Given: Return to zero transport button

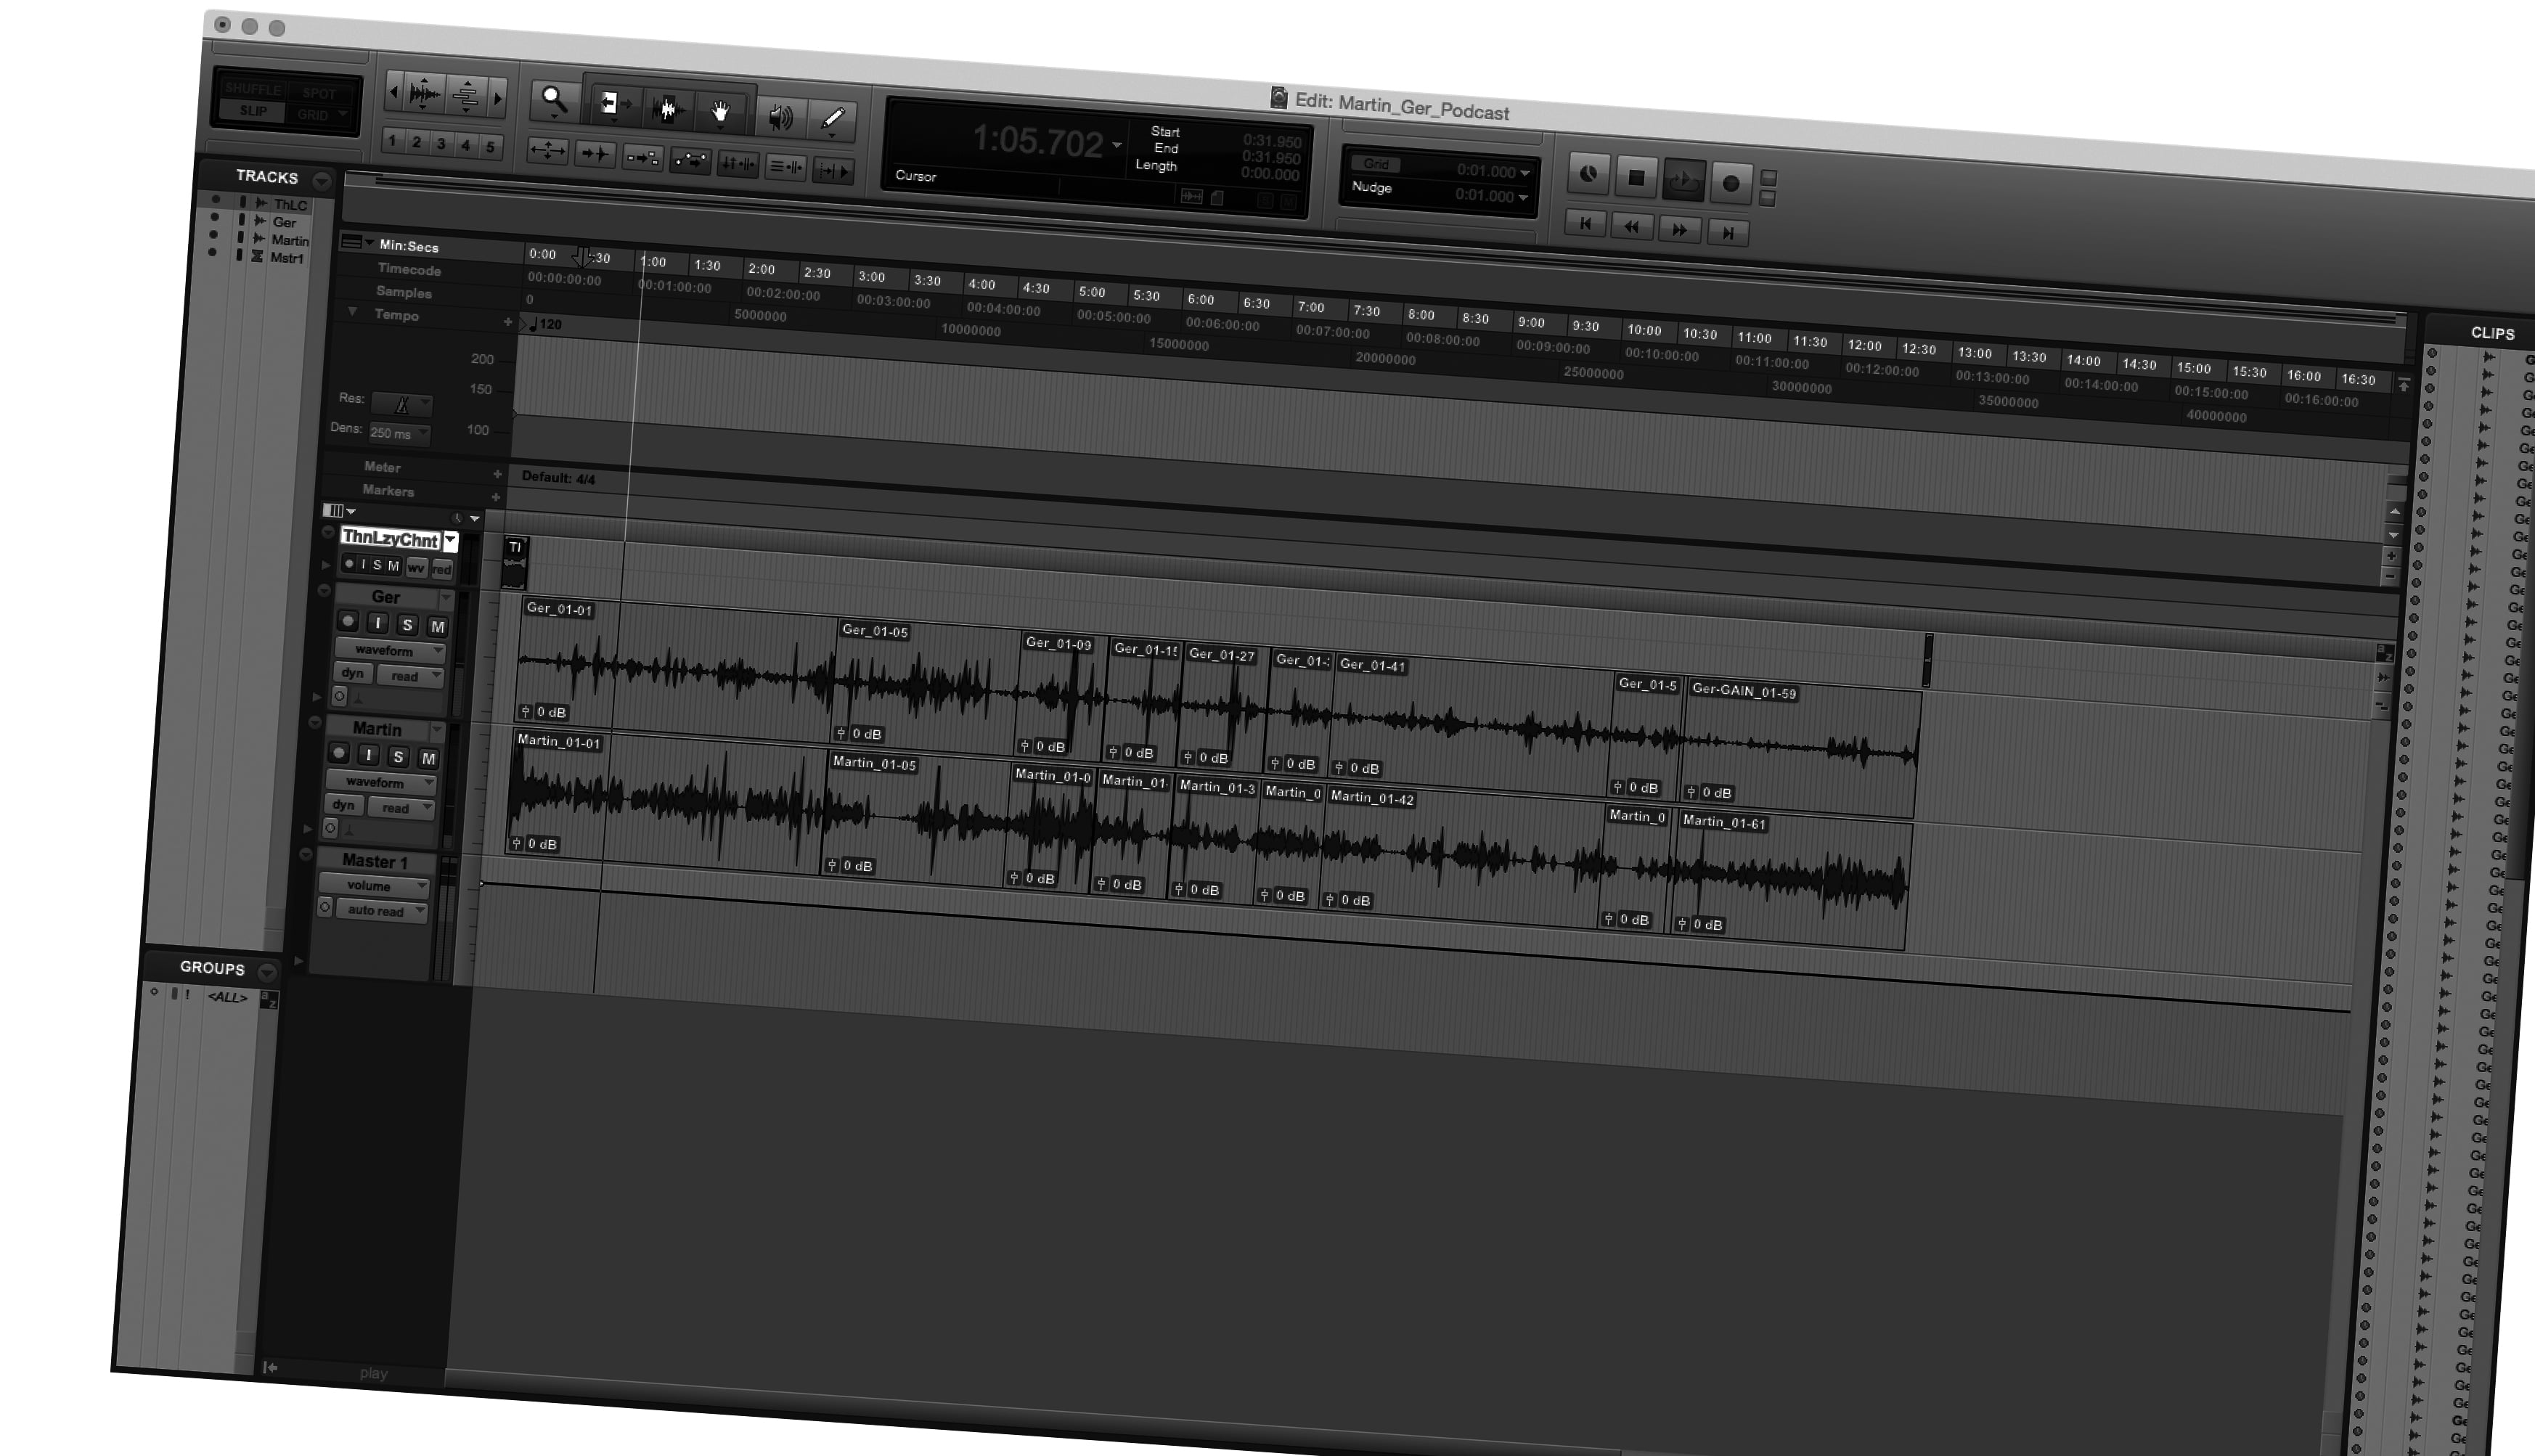Looking at the screenshot, I should (x=1585, y=224).
